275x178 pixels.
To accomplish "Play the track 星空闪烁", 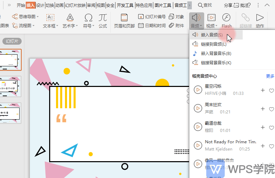I will pos(198,90).
